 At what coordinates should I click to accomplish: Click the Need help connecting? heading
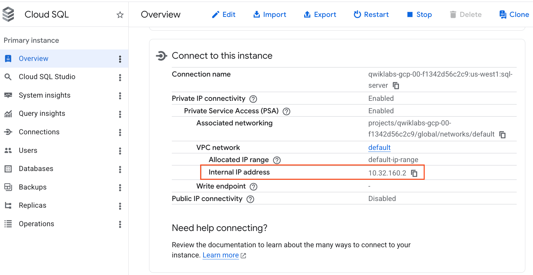pos(219,228)
